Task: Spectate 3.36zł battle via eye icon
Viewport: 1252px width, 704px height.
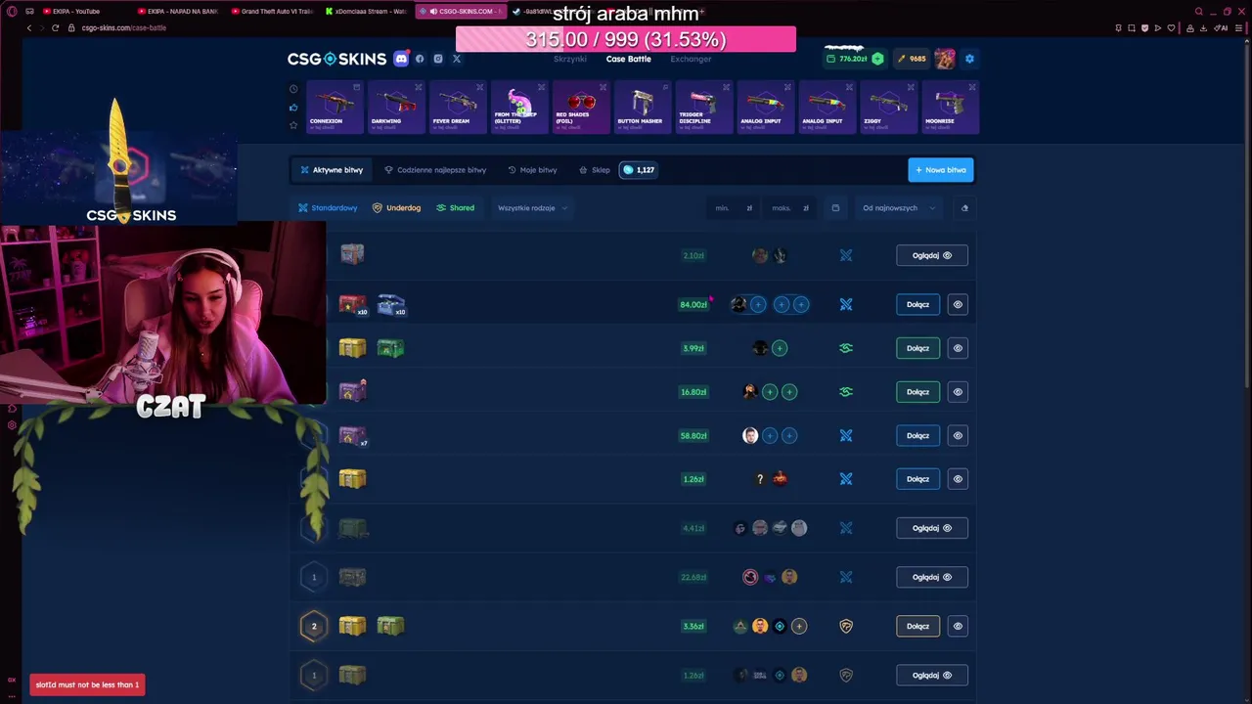Action: [958, 626]
